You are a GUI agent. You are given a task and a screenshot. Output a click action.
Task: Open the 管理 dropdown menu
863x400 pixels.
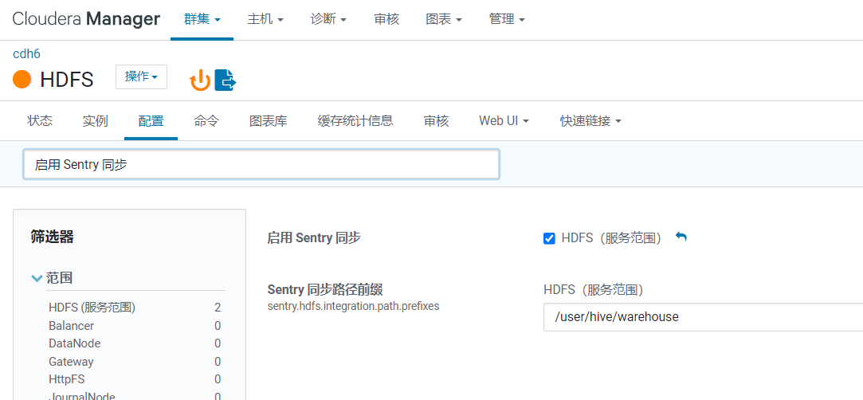pos(507,19)
